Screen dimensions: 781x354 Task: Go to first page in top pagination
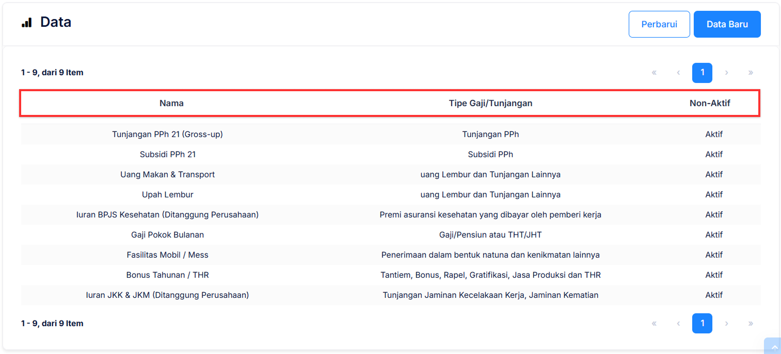pos(654,73)
